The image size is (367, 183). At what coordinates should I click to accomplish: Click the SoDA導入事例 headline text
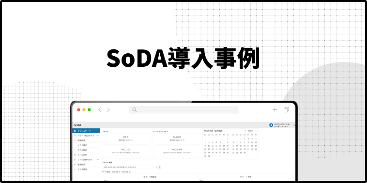tap(183, 59)
